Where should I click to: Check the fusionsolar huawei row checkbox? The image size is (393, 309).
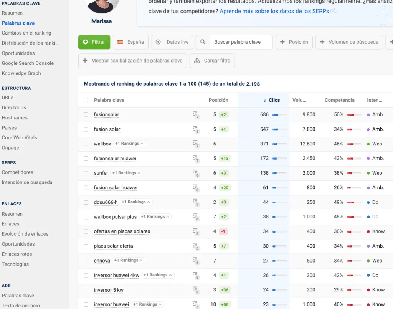coord(86,159)
